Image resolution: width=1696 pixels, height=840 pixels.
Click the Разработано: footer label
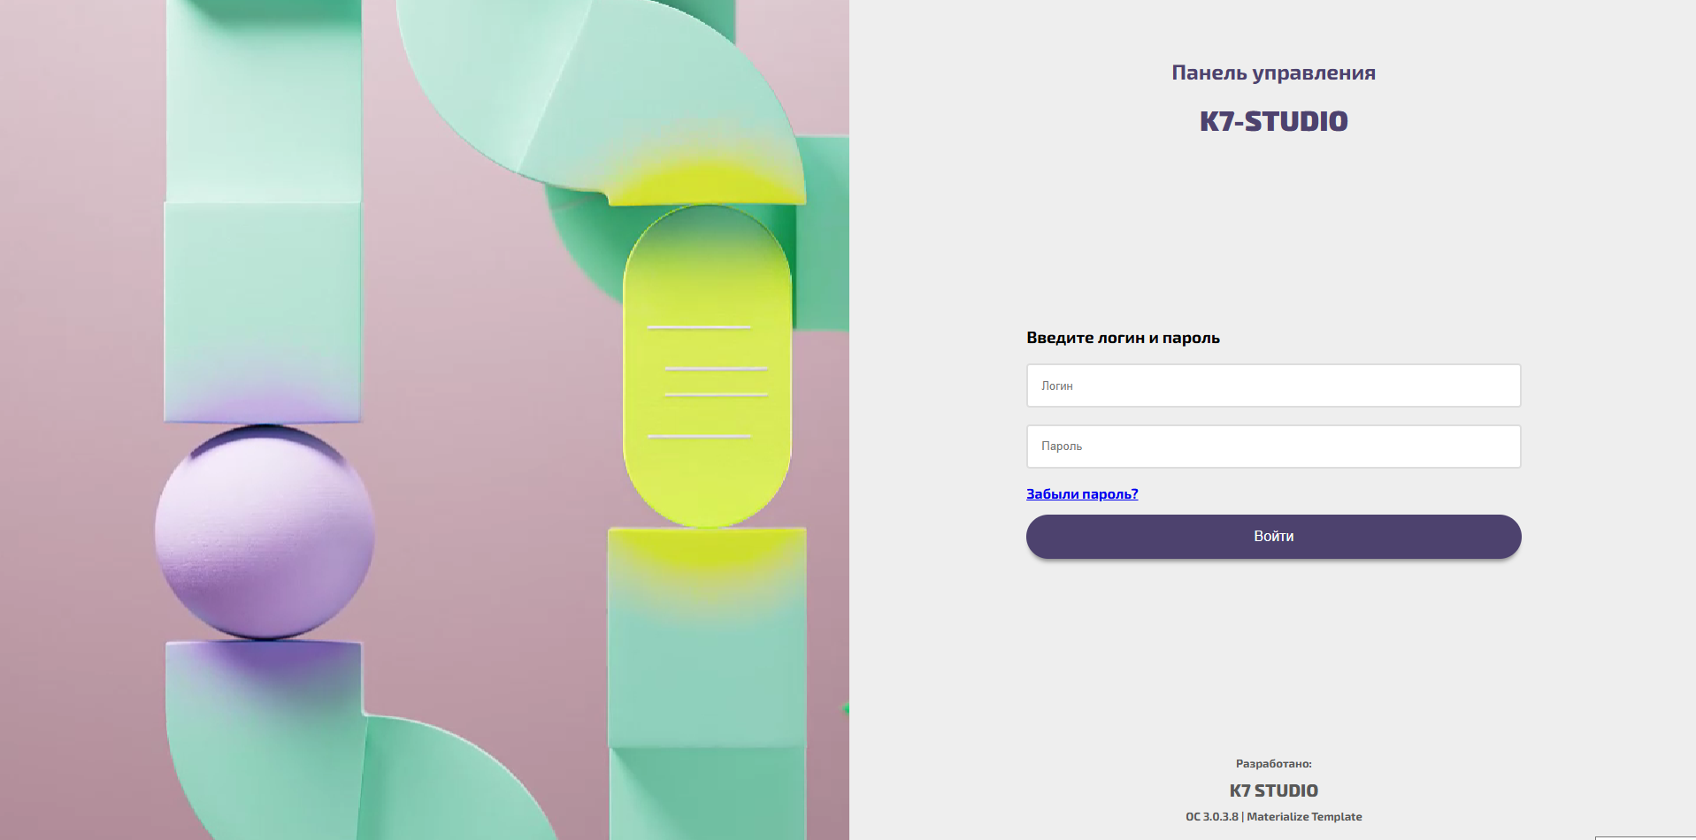[1273, 764]
